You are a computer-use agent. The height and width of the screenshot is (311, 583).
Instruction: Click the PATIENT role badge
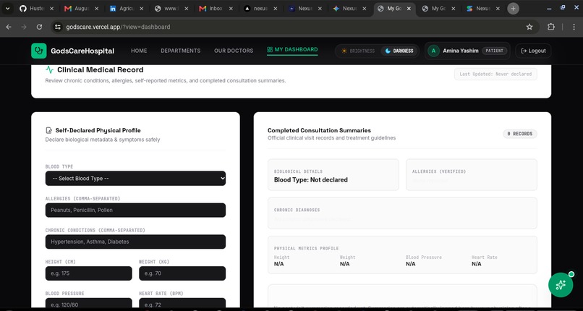494,51
